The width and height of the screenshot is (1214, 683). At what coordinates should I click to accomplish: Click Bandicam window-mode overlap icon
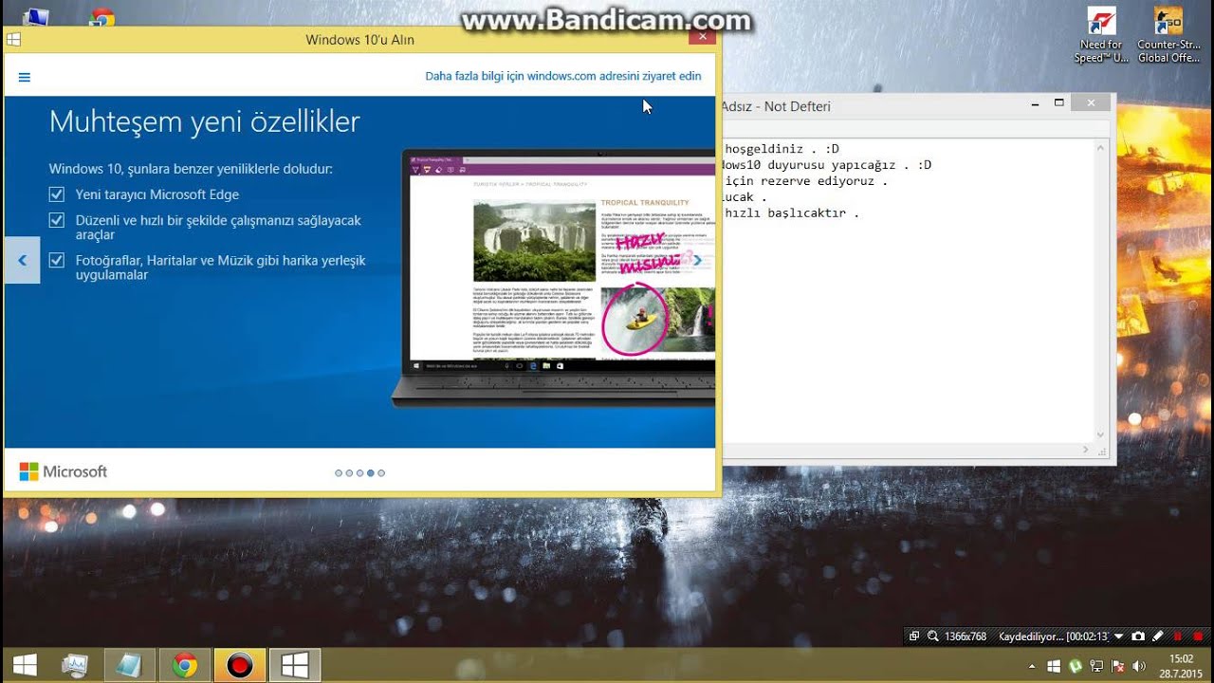point(914,637)
